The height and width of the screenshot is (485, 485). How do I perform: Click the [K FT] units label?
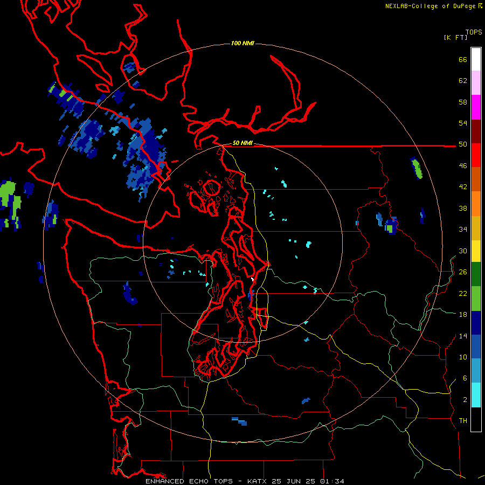click(455, 37)
